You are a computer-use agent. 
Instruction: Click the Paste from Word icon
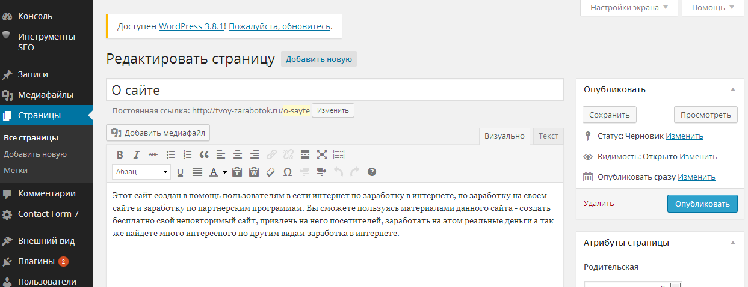point(254,172)
